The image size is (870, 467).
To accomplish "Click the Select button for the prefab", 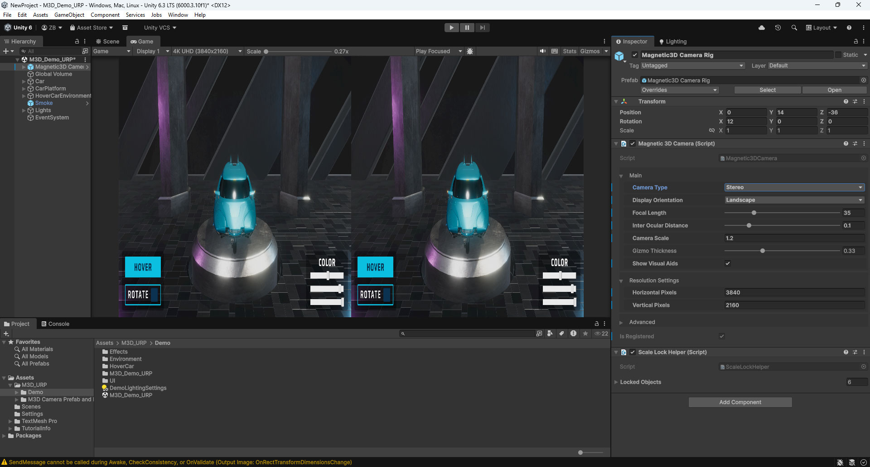I will pyautogui.click(x=767, y=90).
